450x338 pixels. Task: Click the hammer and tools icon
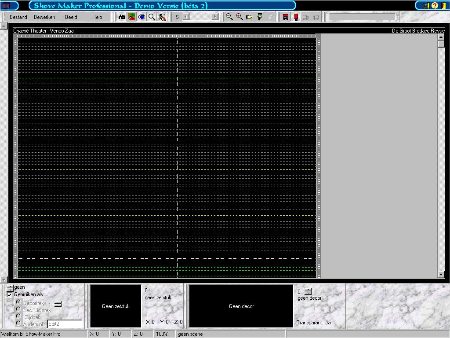[x=162, y=17]
